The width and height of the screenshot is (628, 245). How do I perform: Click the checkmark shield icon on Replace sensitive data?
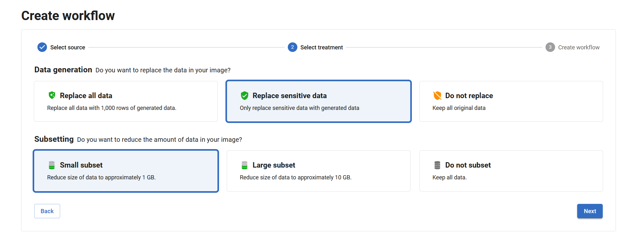tap(245, 96)
